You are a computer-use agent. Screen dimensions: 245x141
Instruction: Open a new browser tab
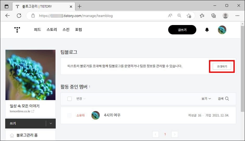[x=79, y=7]
